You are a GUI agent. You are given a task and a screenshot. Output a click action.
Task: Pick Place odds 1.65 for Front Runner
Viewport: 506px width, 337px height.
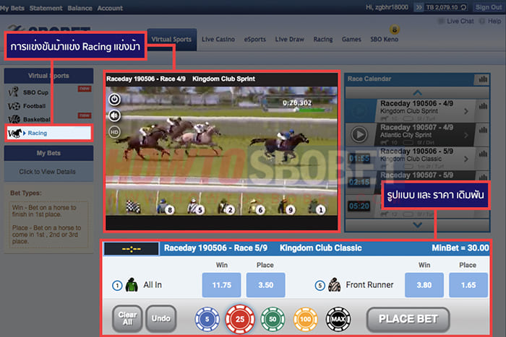pyautogui.click(x=468, y=285)
